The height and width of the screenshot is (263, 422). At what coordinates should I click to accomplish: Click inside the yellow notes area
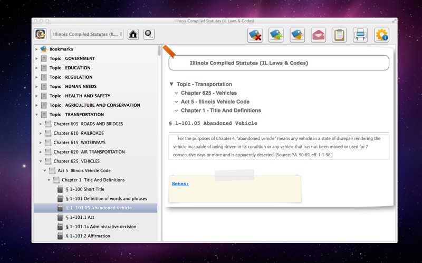235,189
